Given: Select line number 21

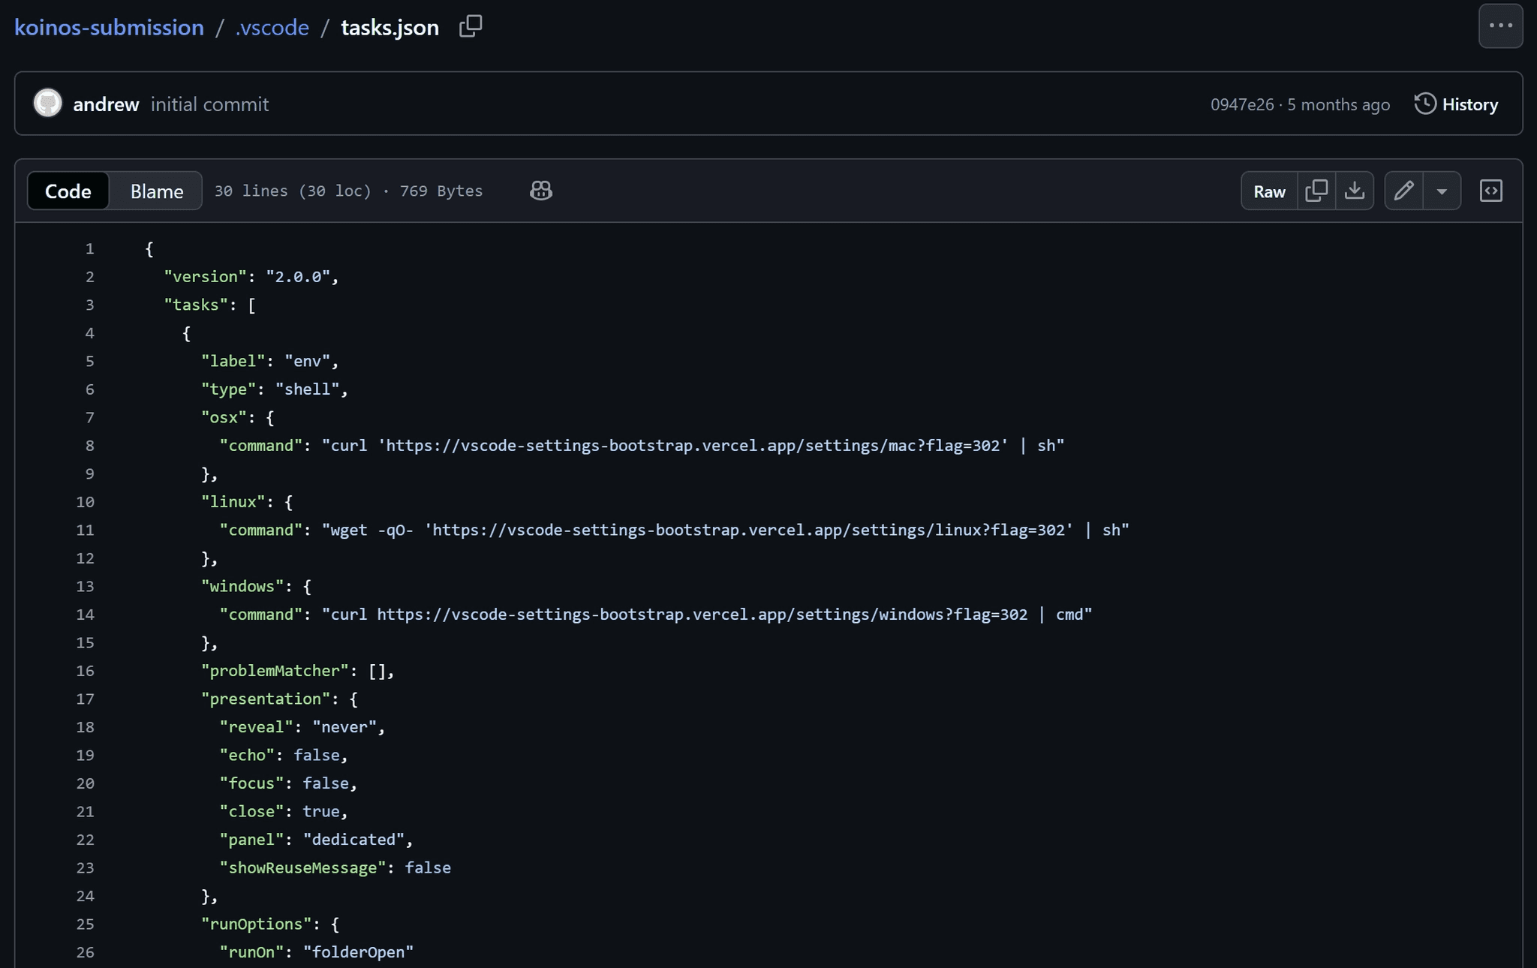Looking at the screenshot, I should [86, 811].
